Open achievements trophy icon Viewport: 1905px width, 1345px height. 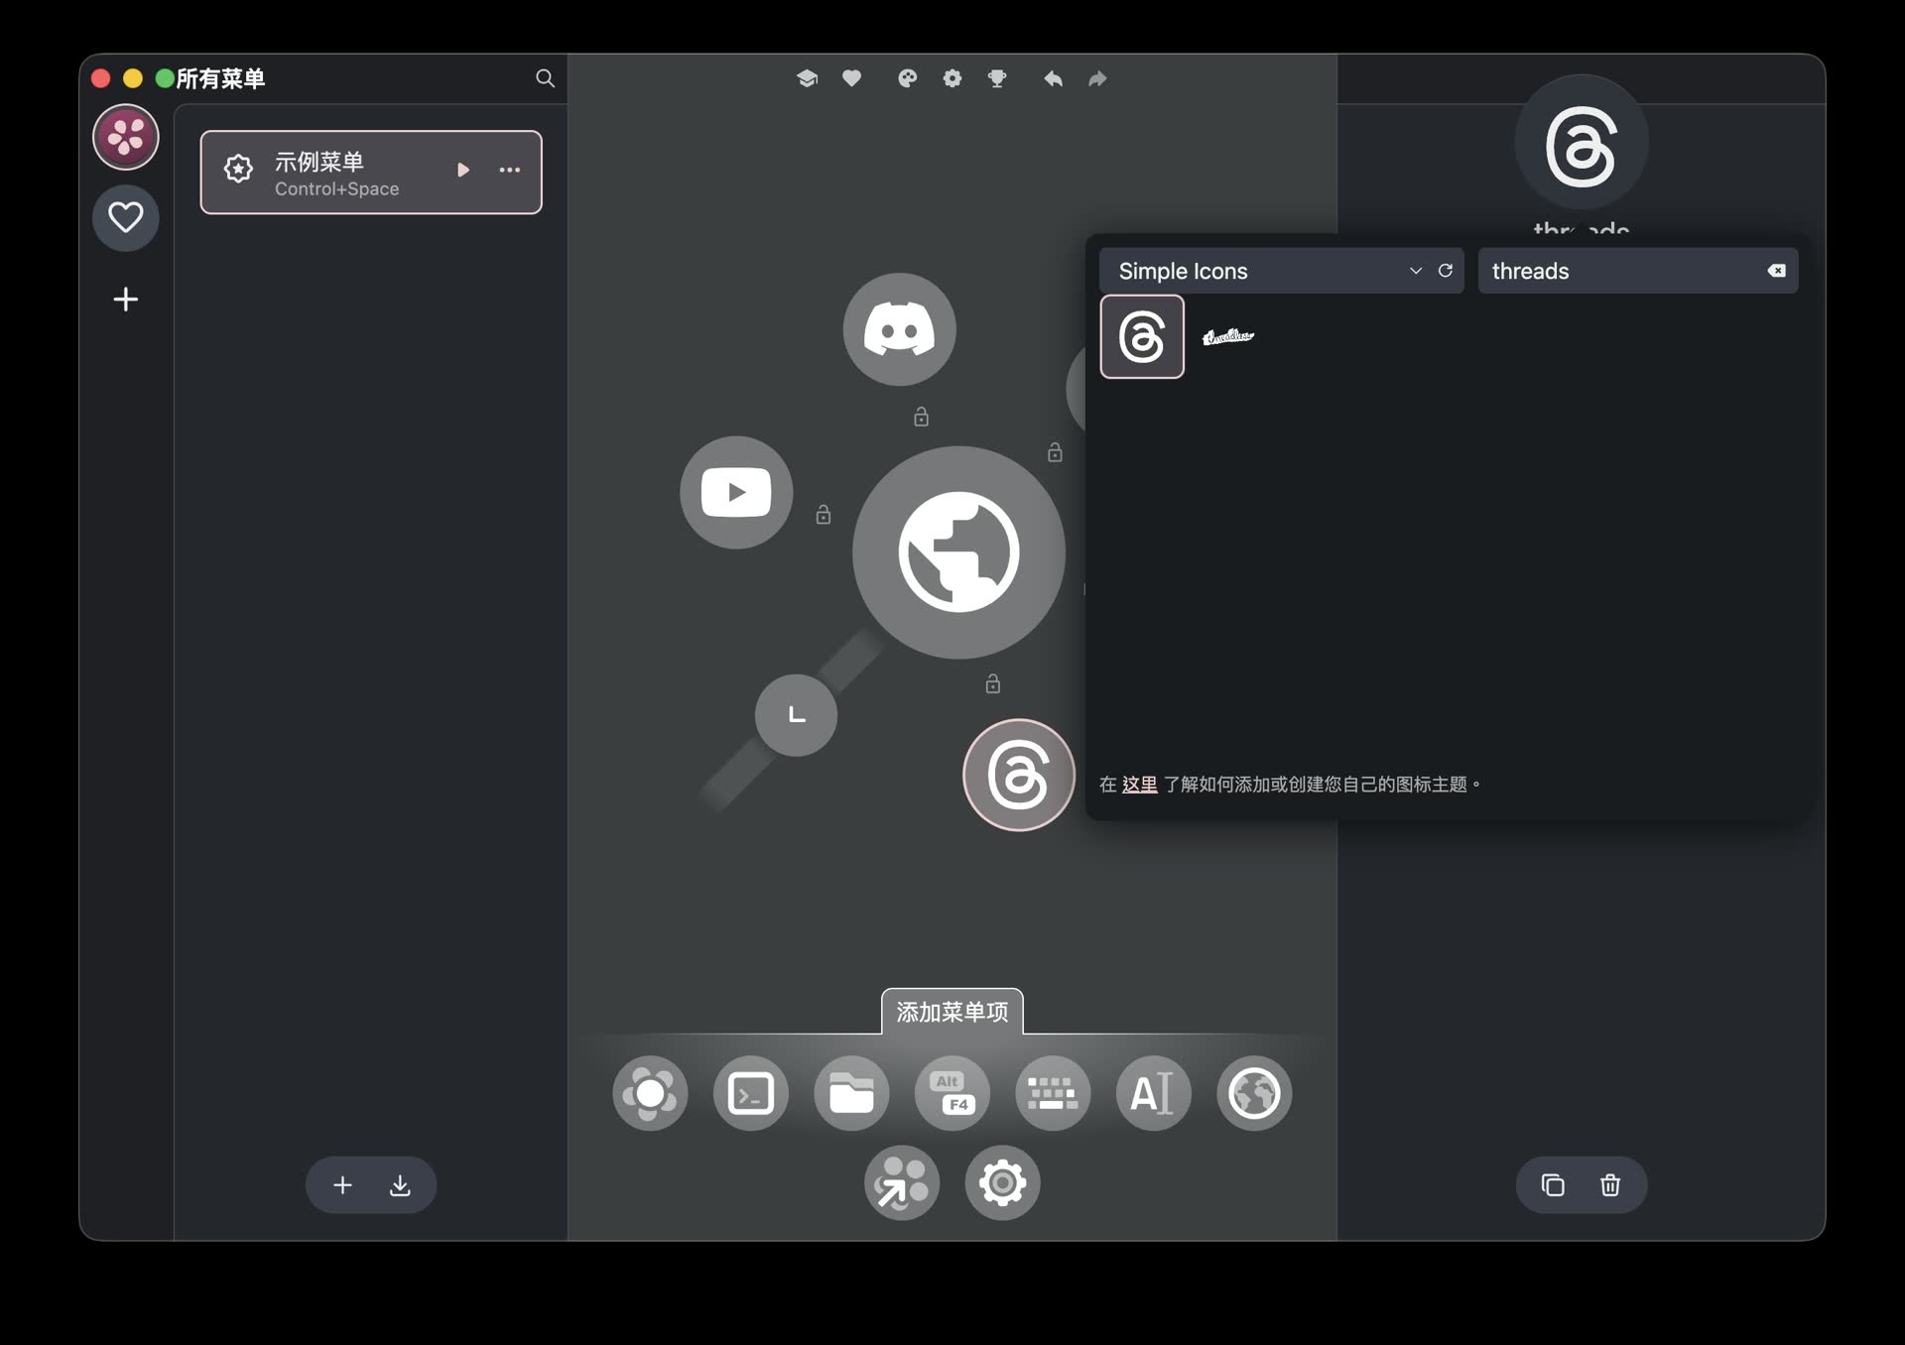[x=997, y=78]
